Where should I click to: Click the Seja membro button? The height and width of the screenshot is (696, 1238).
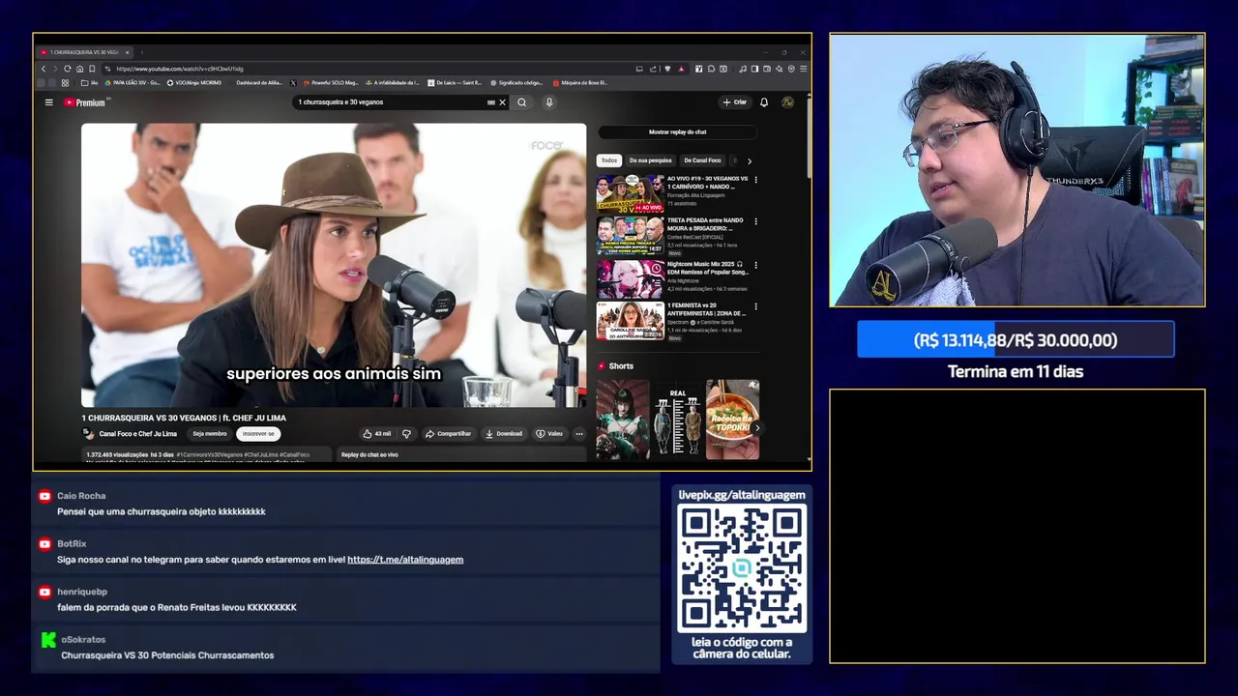click(x=209, y=434)
